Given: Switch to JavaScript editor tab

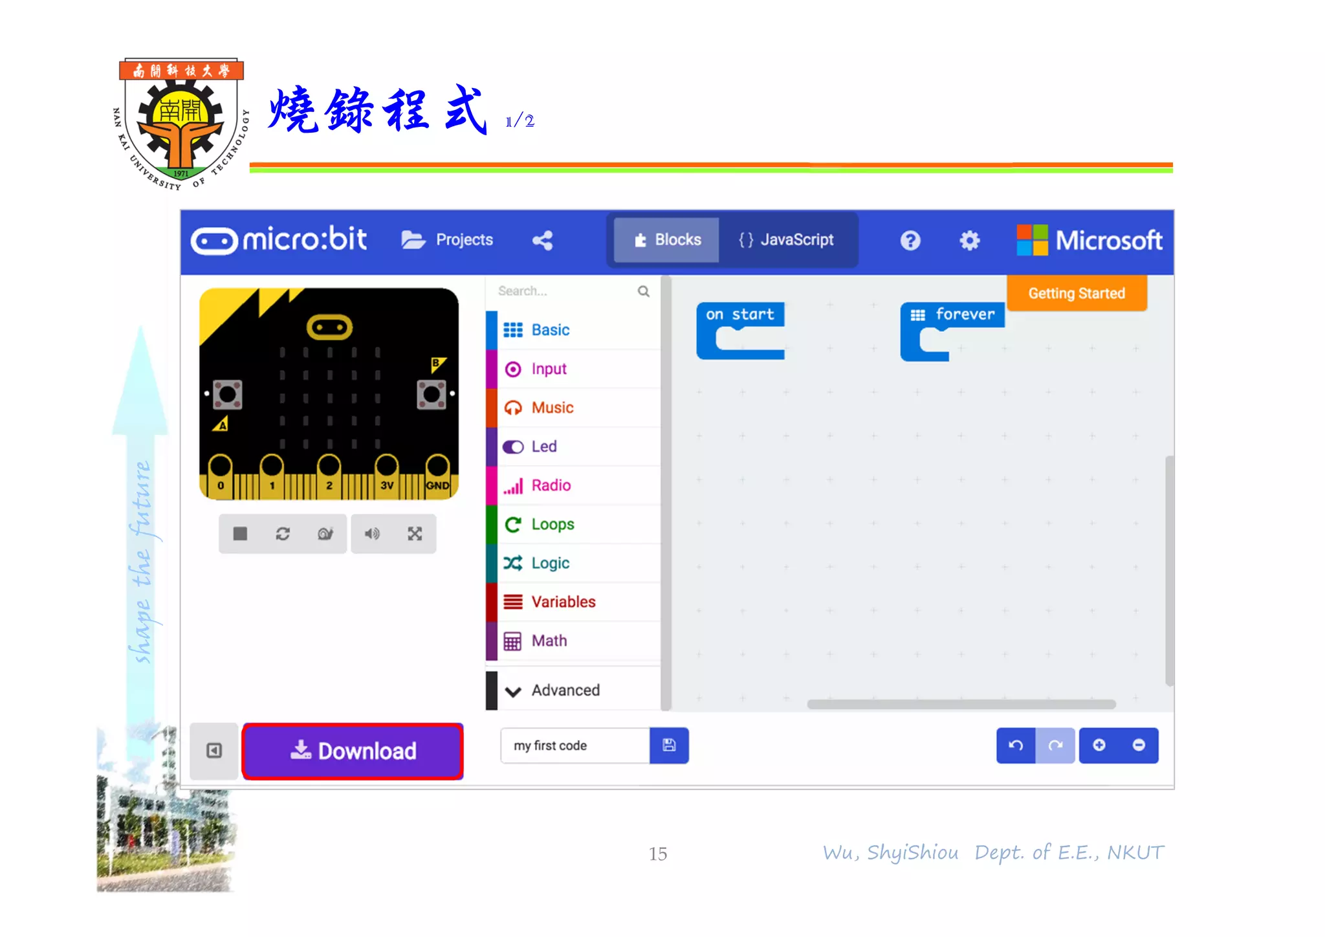Looking at the screenshot, I should [x=786, y=240].
